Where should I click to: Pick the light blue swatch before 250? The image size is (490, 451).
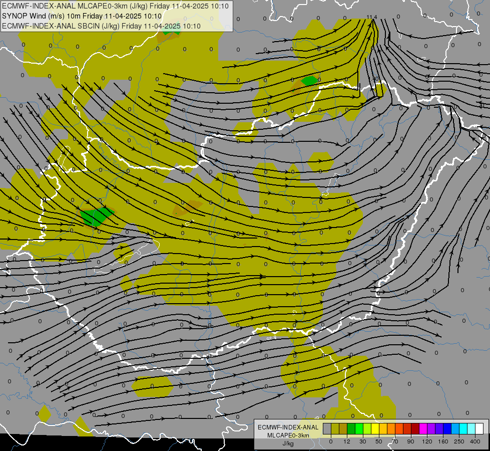455,429
